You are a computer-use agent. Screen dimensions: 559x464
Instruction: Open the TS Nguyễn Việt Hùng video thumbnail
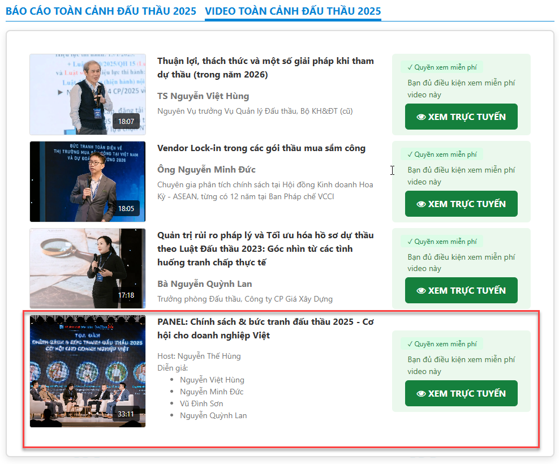(87, 94)
